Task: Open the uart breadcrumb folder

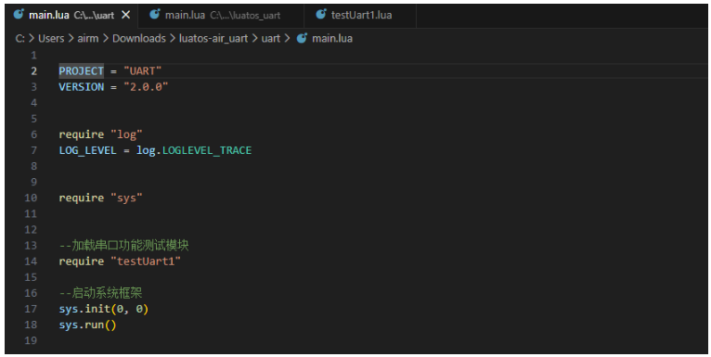Action: tap(271, 39)
